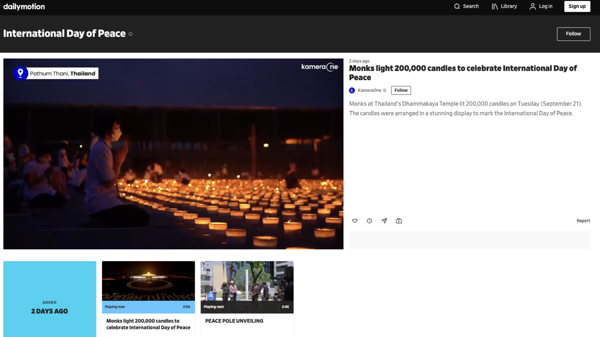600x337 pixels.
Task: Click the KameraOne channel avatar icon
Action: (x=352, y=90)
